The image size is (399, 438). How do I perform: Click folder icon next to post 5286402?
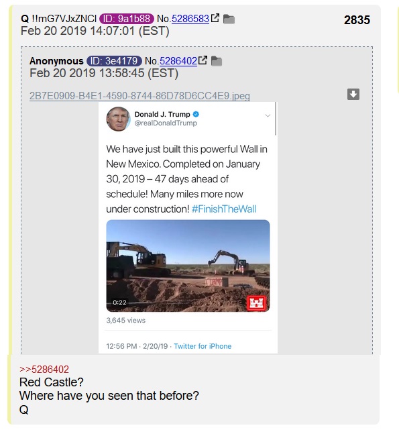[217, 61]
